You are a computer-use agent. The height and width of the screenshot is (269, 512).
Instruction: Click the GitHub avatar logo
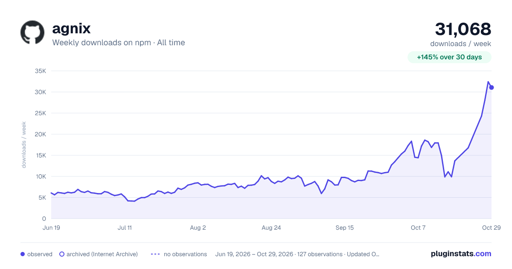coord(32,32)
